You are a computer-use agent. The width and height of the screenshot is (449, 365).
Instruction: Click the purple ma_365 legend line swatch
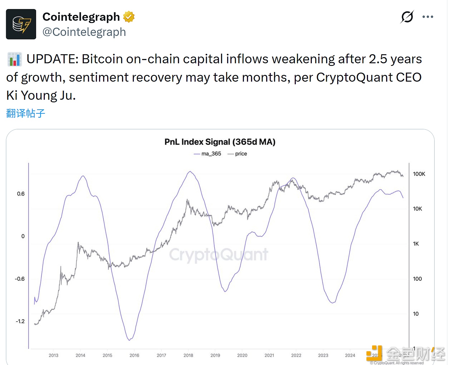pyautogui.click(x=197, y=154)
